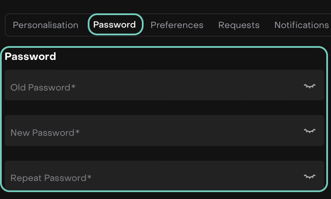This screenshot has width=331, height=199.
Task: Click the Personalisation label in the tab bar
Action: click(46, 25)
